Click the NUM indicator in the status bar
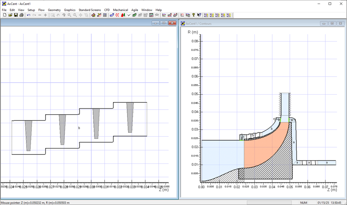Viewport: 347px width, 205px height. point(304,203)
